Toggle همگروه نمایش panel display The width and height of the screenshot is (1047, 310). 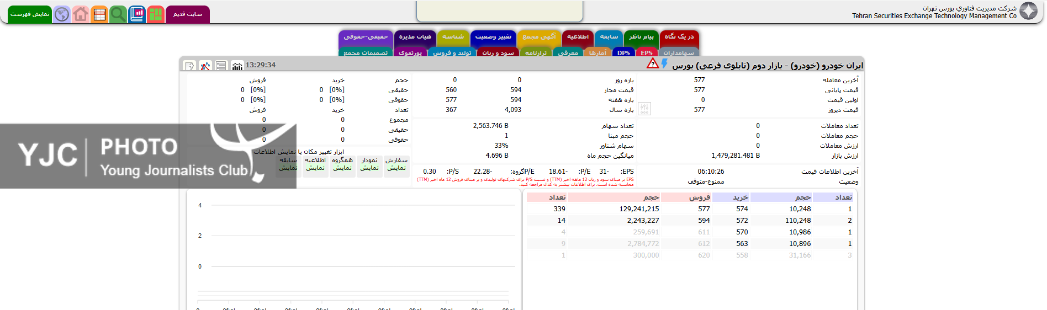coord(342,166)
